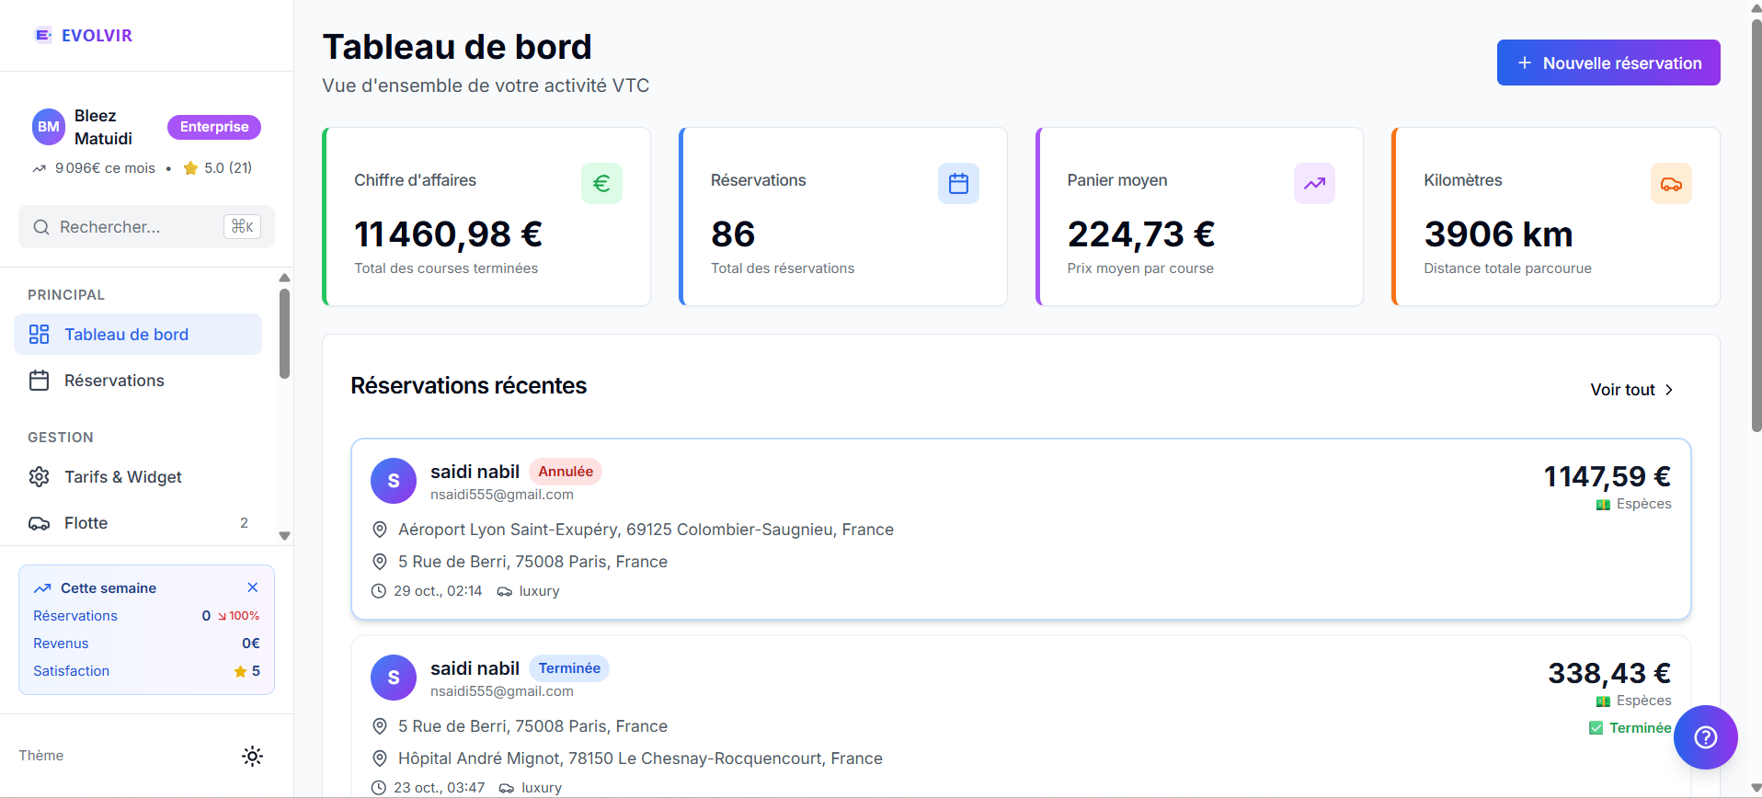
Task: Click the ⌘K shortcut badge
Action: [x=243, y=226]
